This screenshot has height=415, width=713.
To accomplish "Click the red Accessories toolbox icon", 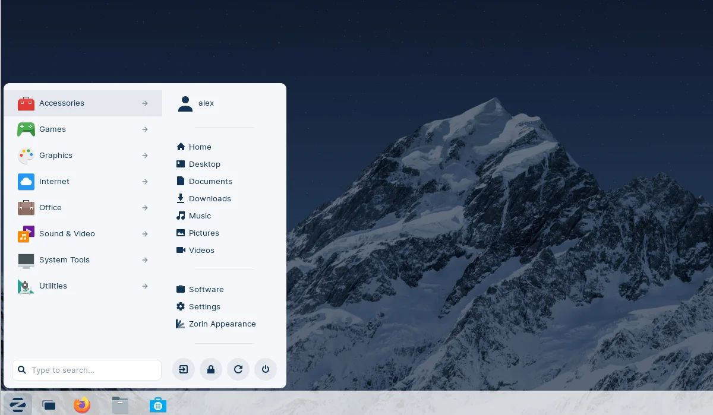I will [26, 103].
